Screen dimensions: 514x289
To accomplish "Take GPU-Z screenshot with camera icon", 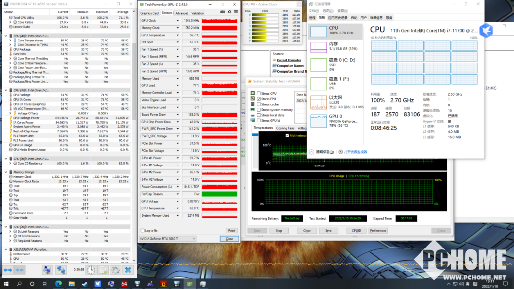I will [x=222, y=12].
